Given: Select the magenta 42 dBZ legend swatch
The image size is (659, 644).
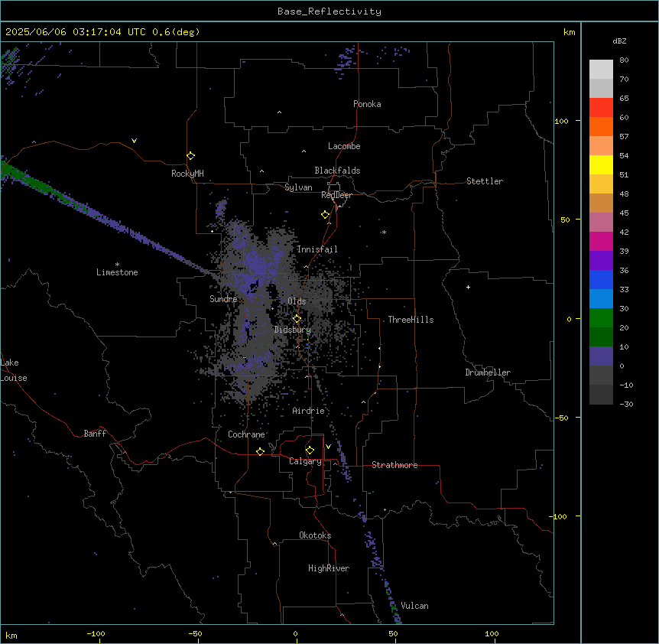Looking at the screenshot, I should tap(601, 241).
